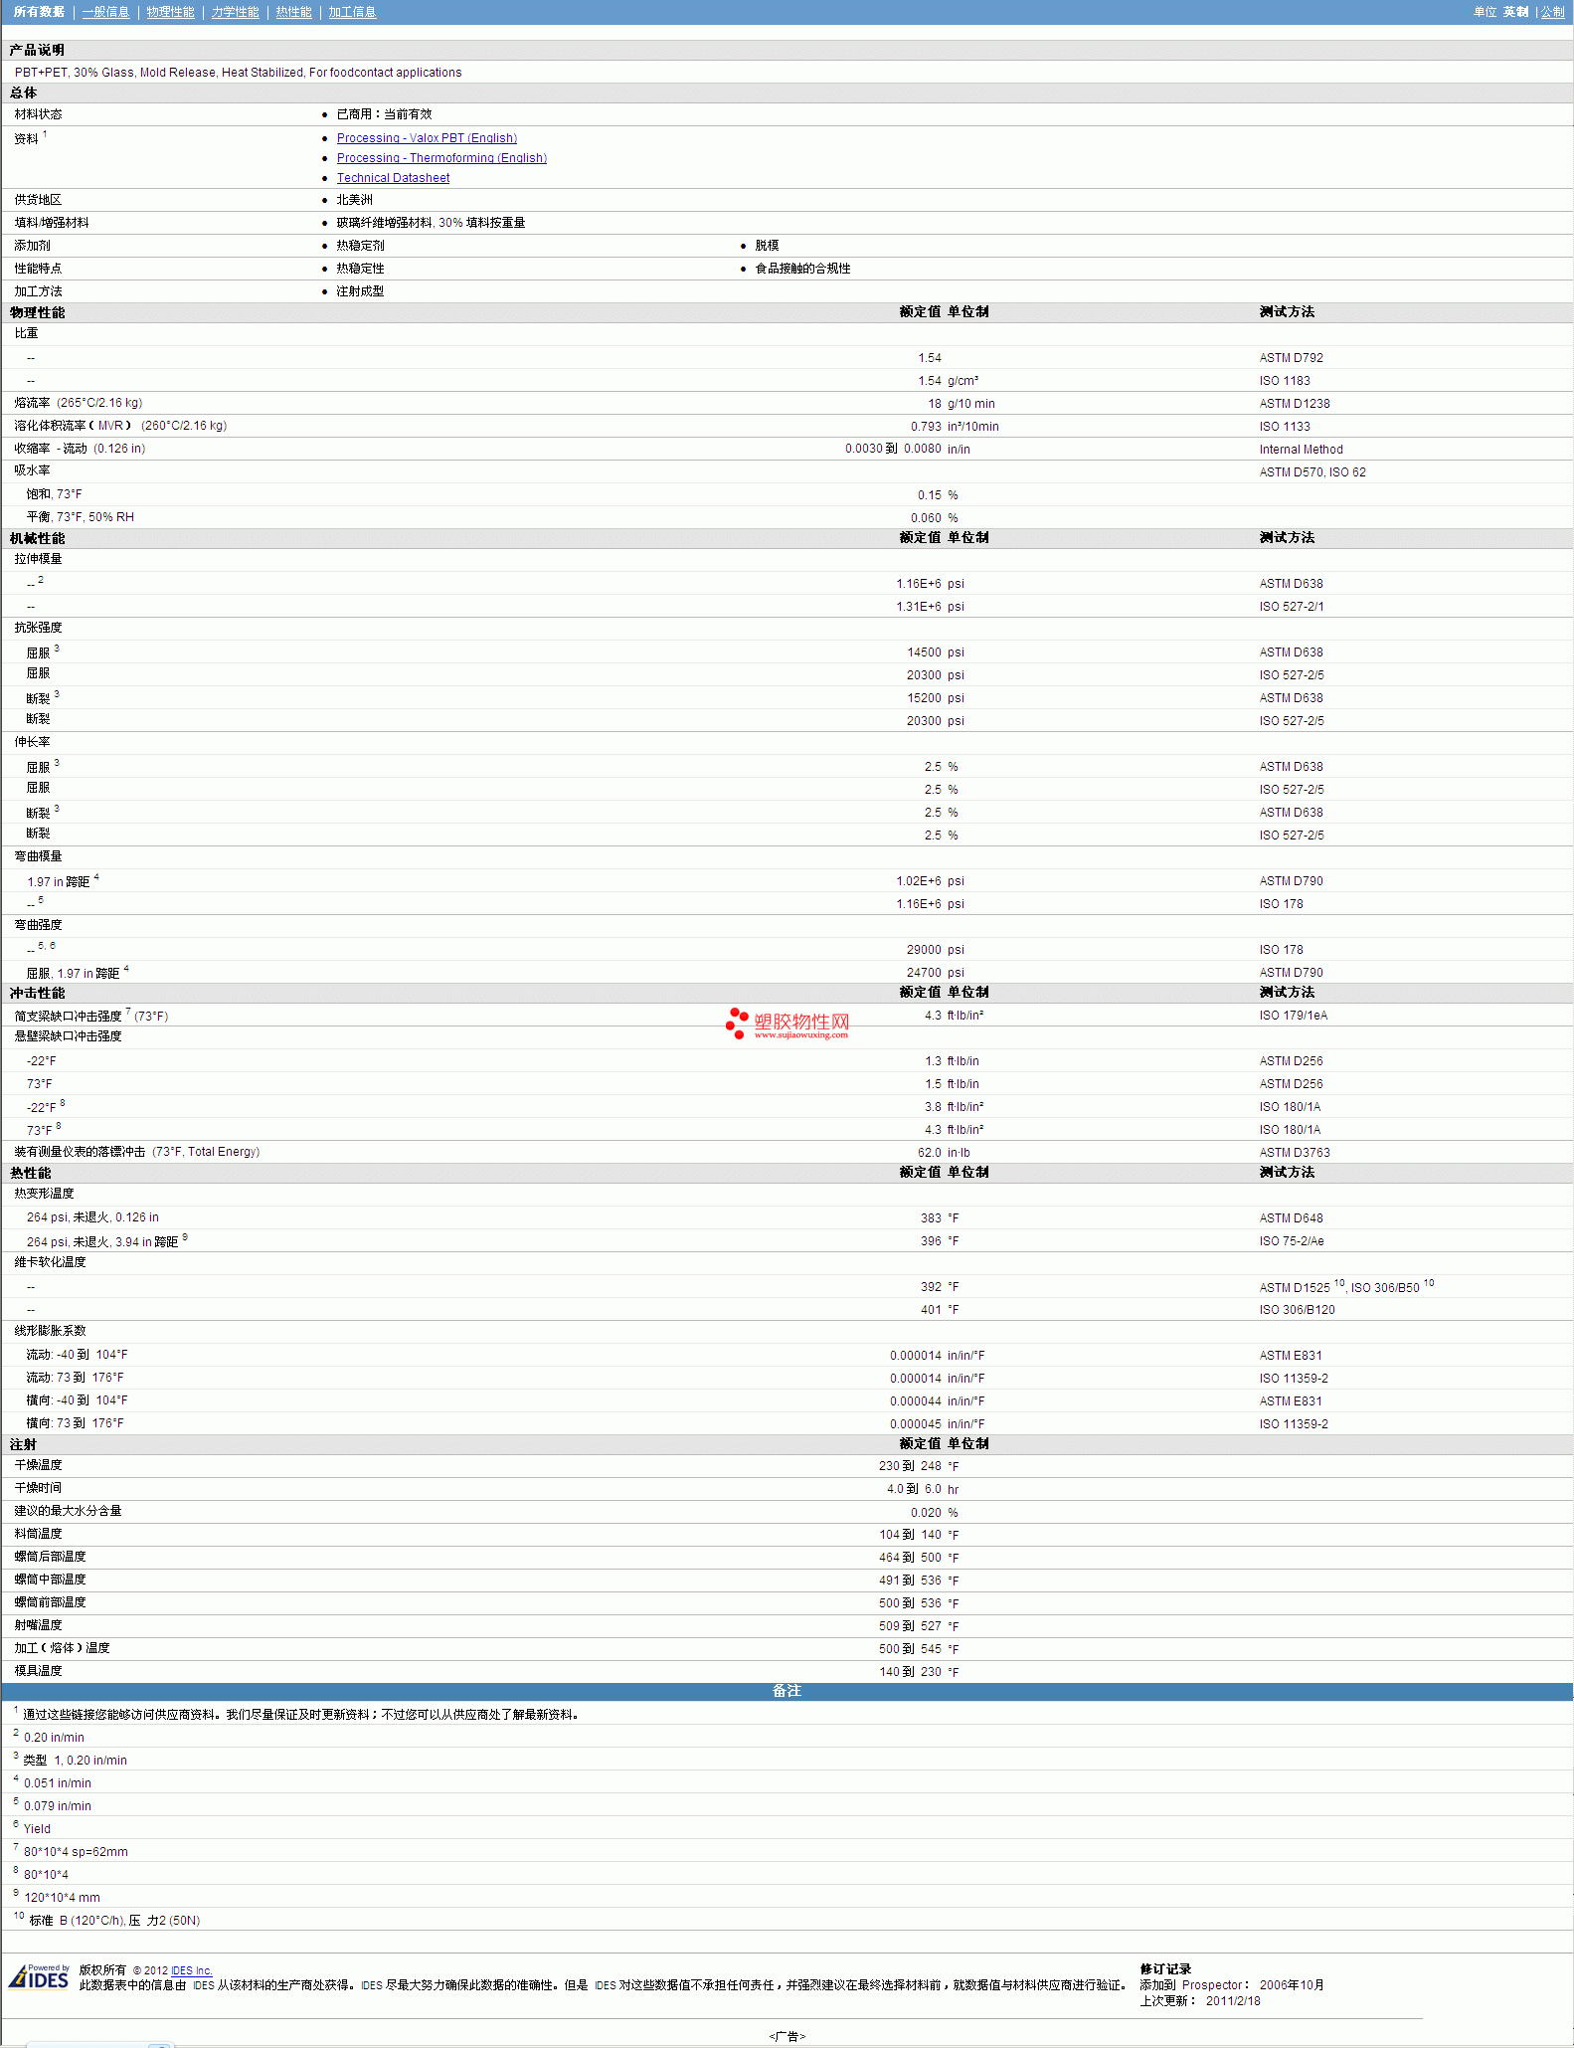This screenshot has width=1574, height=2048.
Task: Open the 加工信息 tab
Action: click(x=352, y=12)
